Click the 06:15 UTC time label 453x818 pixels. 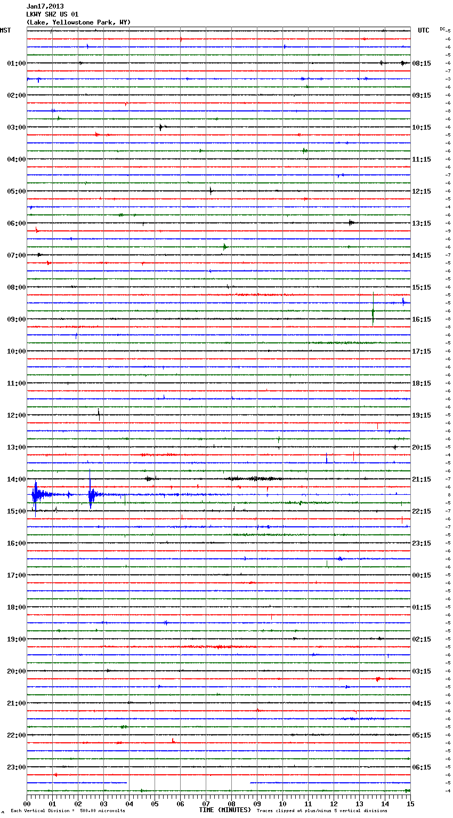(x=422, y=767)
